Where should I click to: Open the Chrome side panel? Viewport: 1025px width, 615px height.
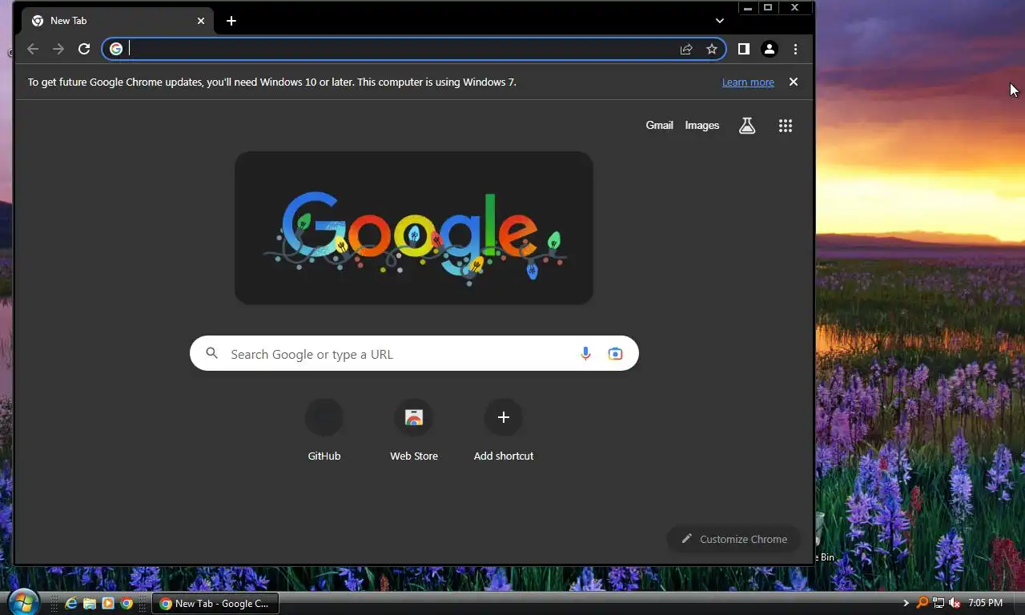click(744, 49)
